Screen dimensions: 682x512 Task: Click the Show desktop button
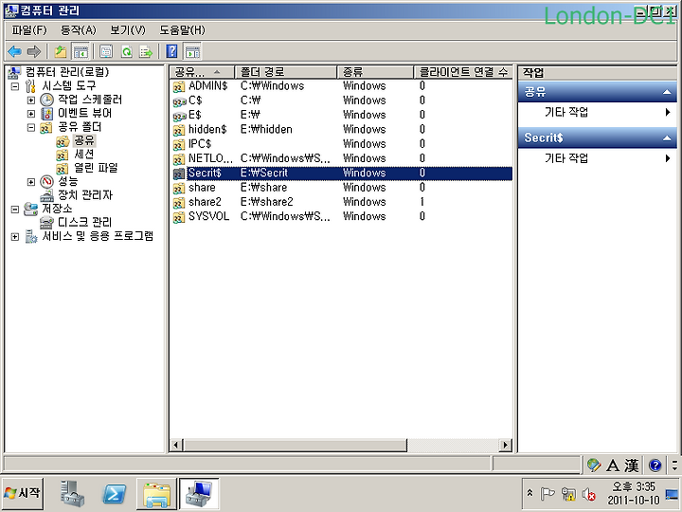click(672, 494)
